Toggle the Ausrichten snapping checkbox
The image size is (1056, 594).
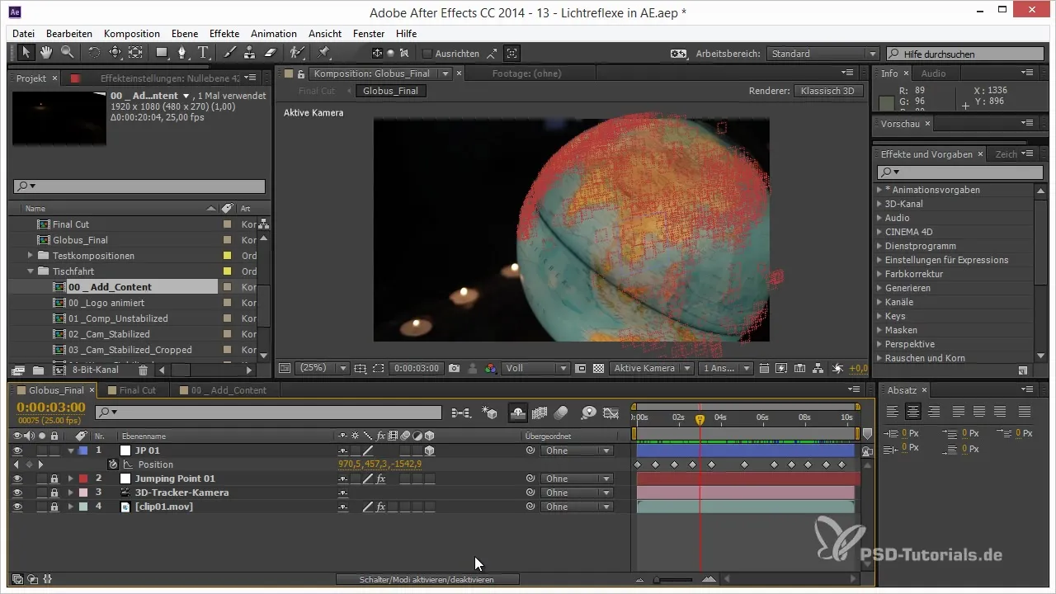point(427,54)
